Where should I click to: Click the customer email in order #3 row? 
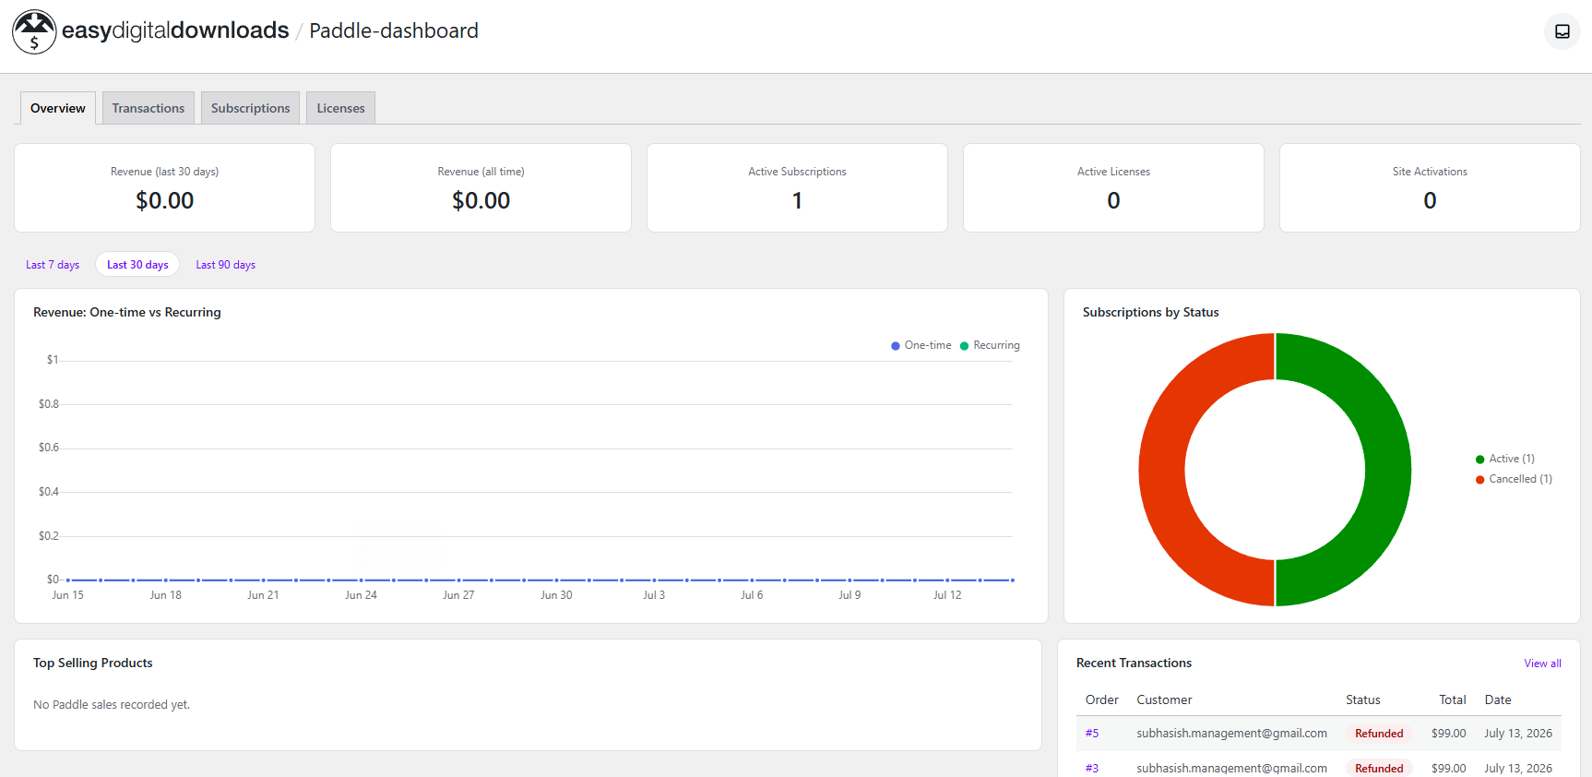[x=1231, y=768]
